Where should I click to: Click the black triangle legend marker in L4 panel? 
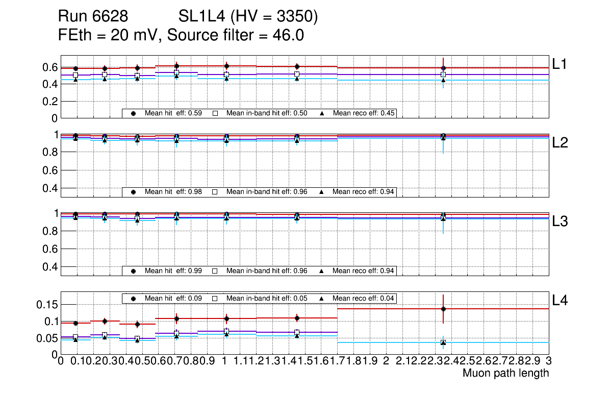(321, 298)
